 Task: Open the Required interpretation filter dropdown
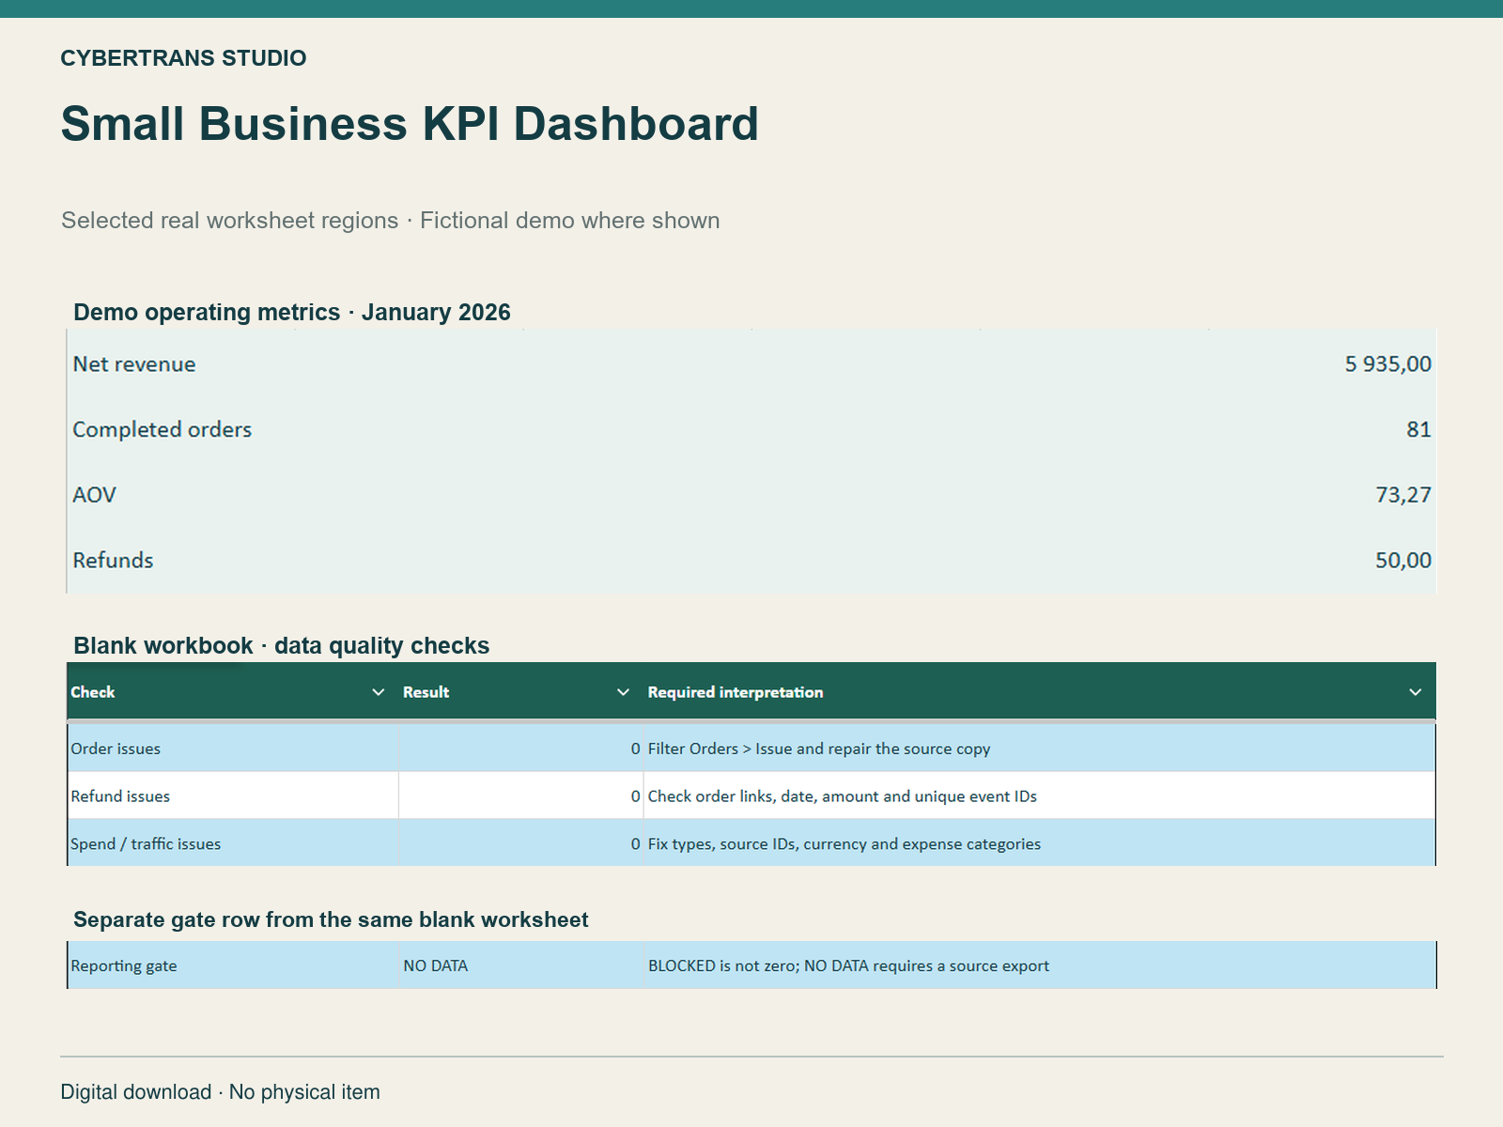[1416, 692]
